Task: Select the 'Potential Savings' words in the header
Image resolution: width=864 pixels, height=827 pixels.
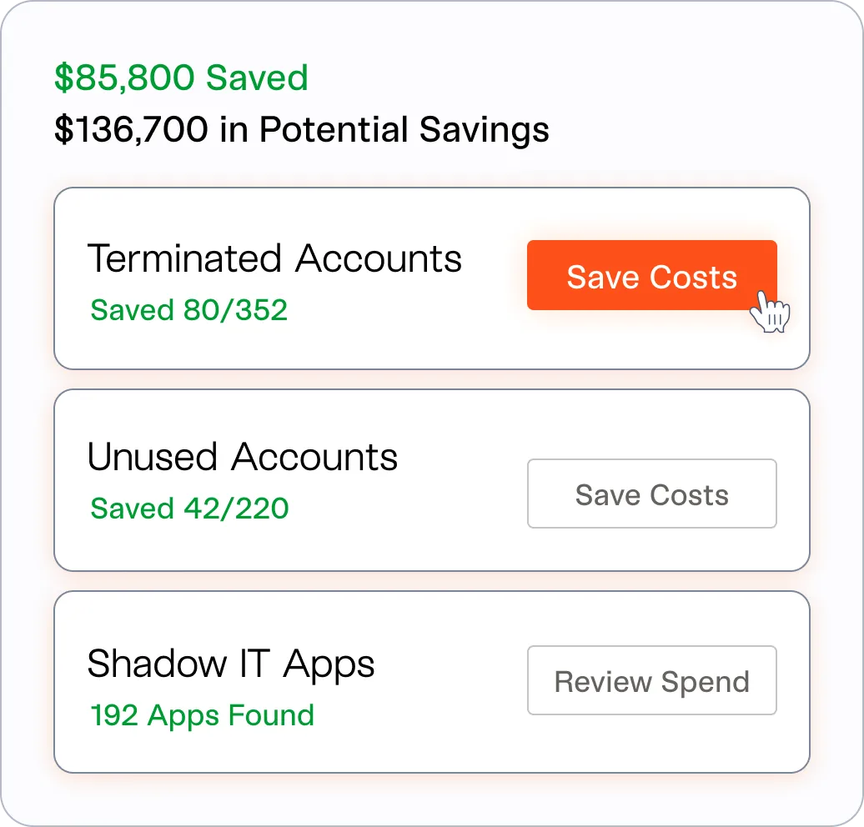Action: (404, 130)
